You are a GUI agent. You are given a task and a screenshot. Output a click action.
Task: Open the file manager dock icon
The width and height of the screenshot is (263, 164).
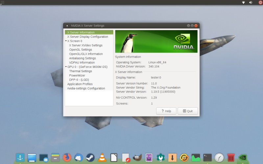(x=55, y=158)
